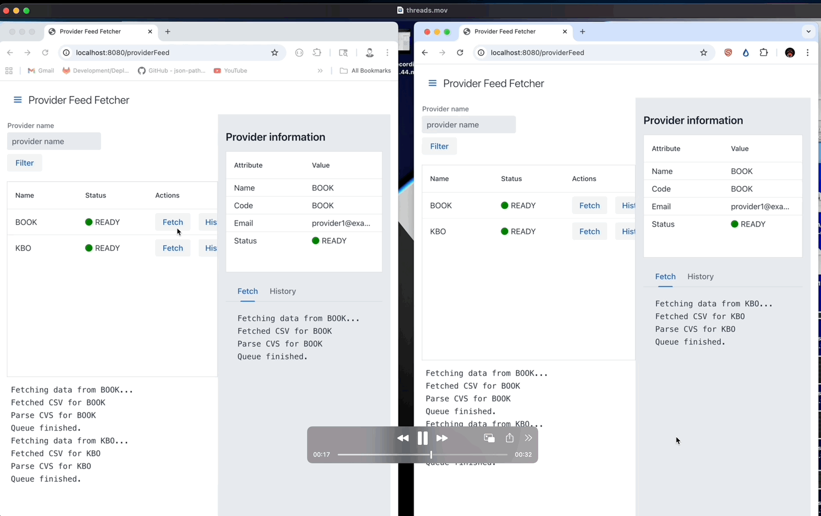Select Fetch tab in right provider panel

point(665,277)
